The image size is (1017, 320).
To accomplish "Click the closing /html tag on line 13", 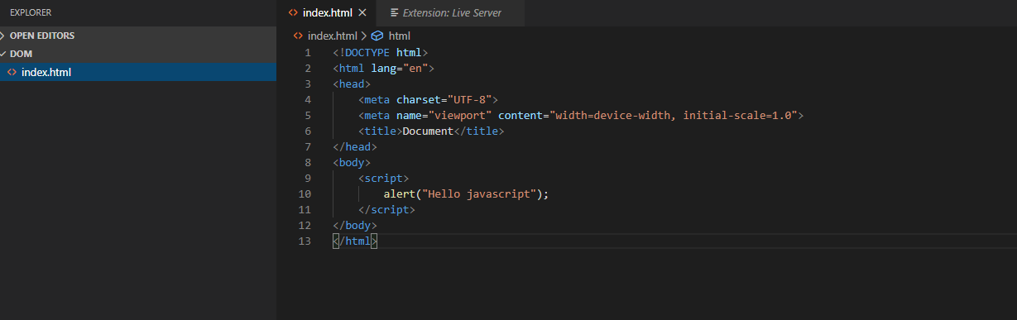I will 355,241.
